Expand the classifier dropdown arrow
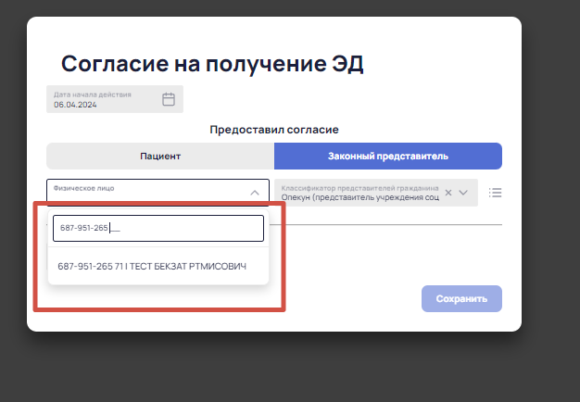Viewport: 580px width, 402px height. click(x=463, y=193)
